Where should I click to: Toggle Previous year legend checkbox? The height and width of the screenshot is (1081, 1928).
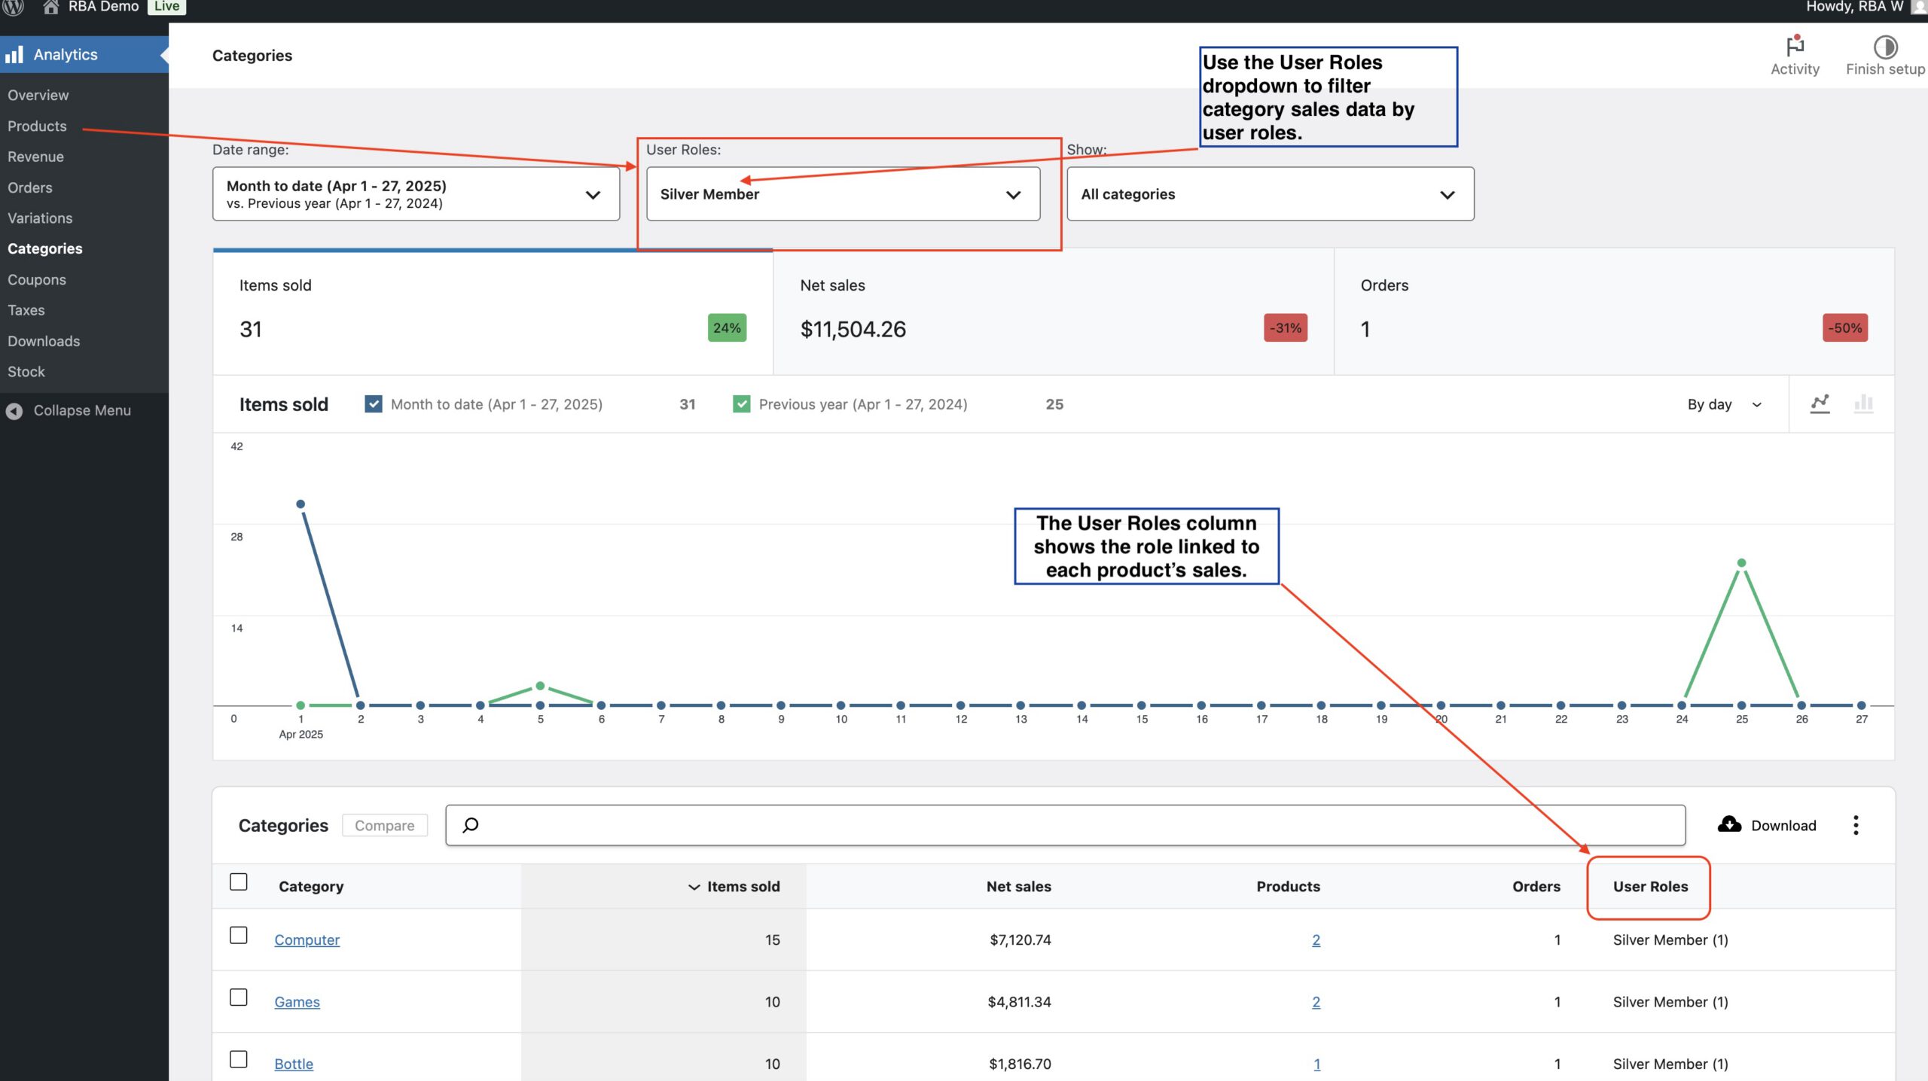coord(741,404)
